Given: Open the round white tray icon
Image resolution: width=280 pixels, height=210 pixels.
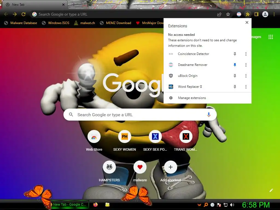Looking at the screenshot, I should coord(212,205).
